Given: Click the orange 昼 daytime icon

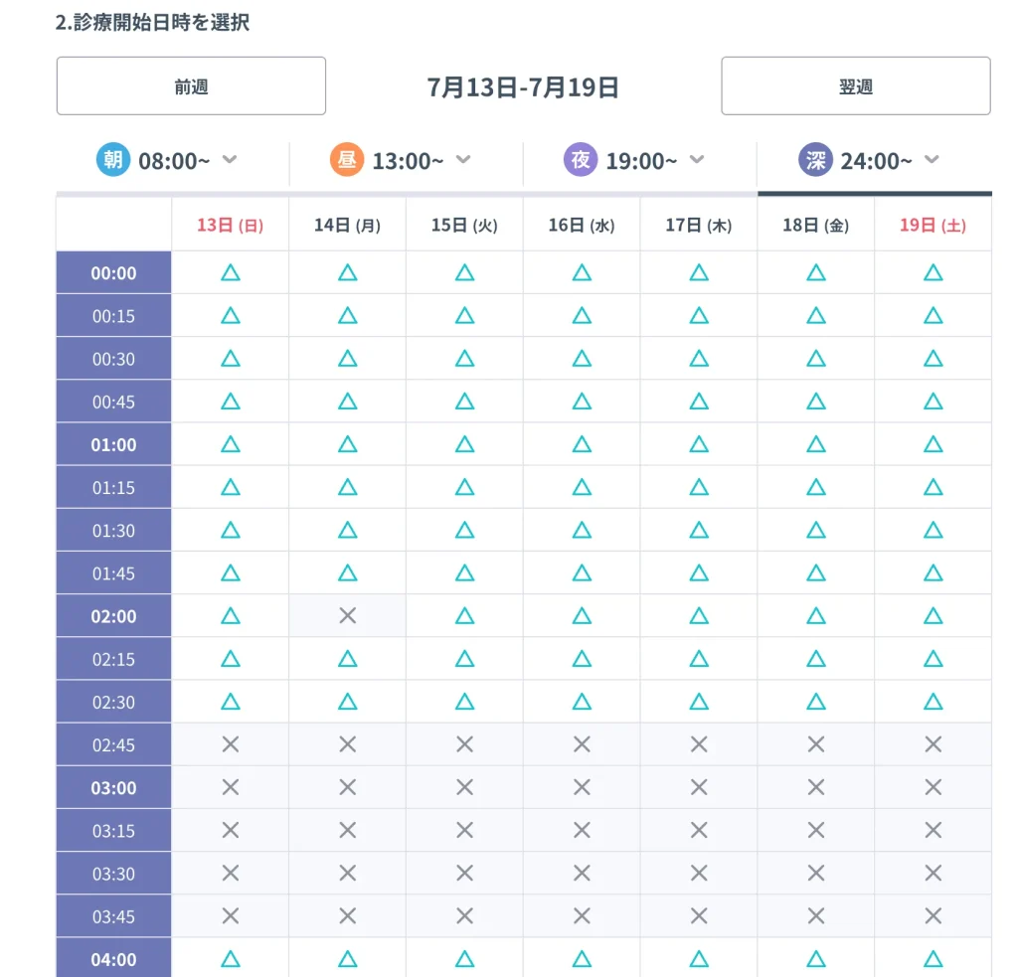Looking at the screenshot, I should (347, 160).
